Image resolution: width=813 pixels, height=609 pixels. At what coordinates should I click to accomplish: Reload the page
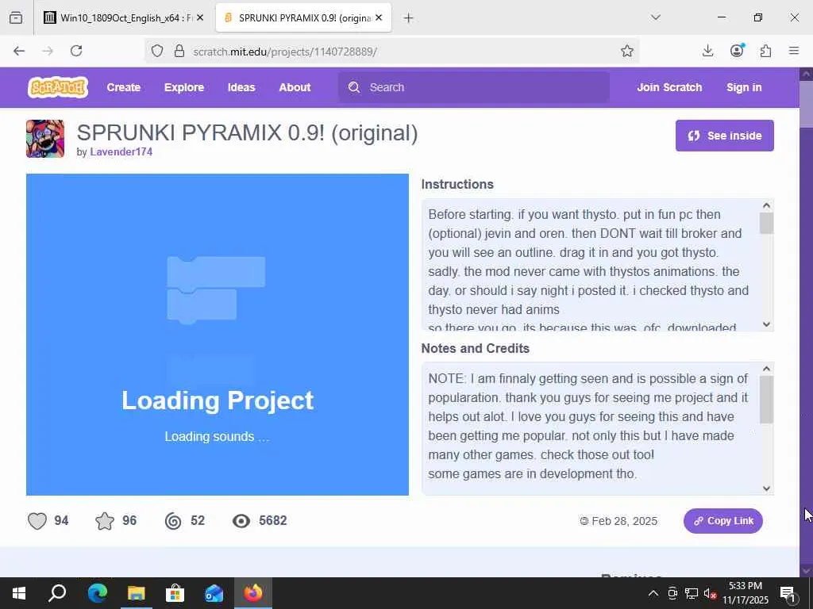76,51
